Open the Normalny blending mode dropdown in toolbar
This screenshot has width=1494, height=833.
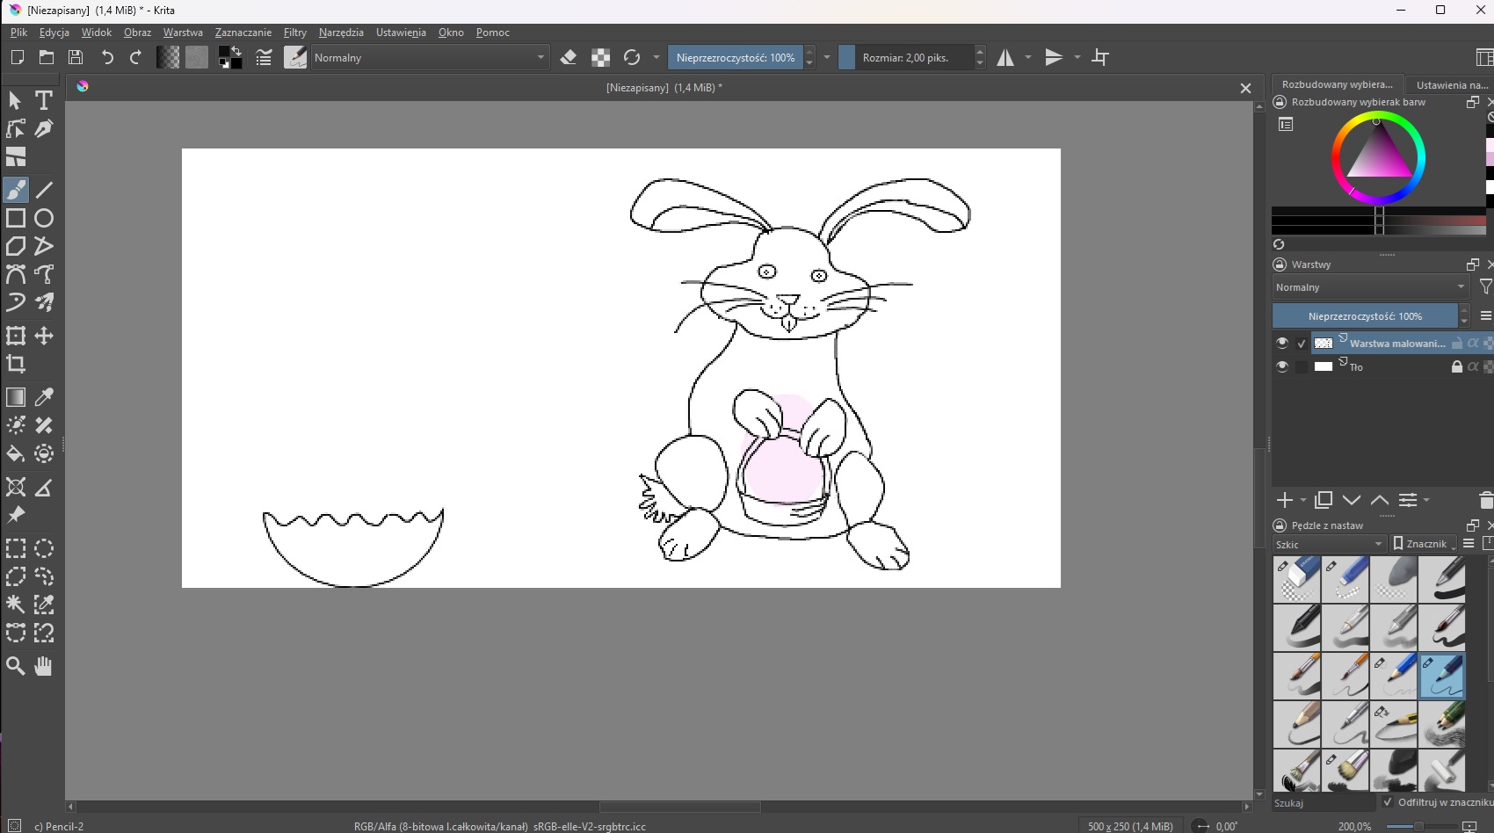tap(430, 58)
